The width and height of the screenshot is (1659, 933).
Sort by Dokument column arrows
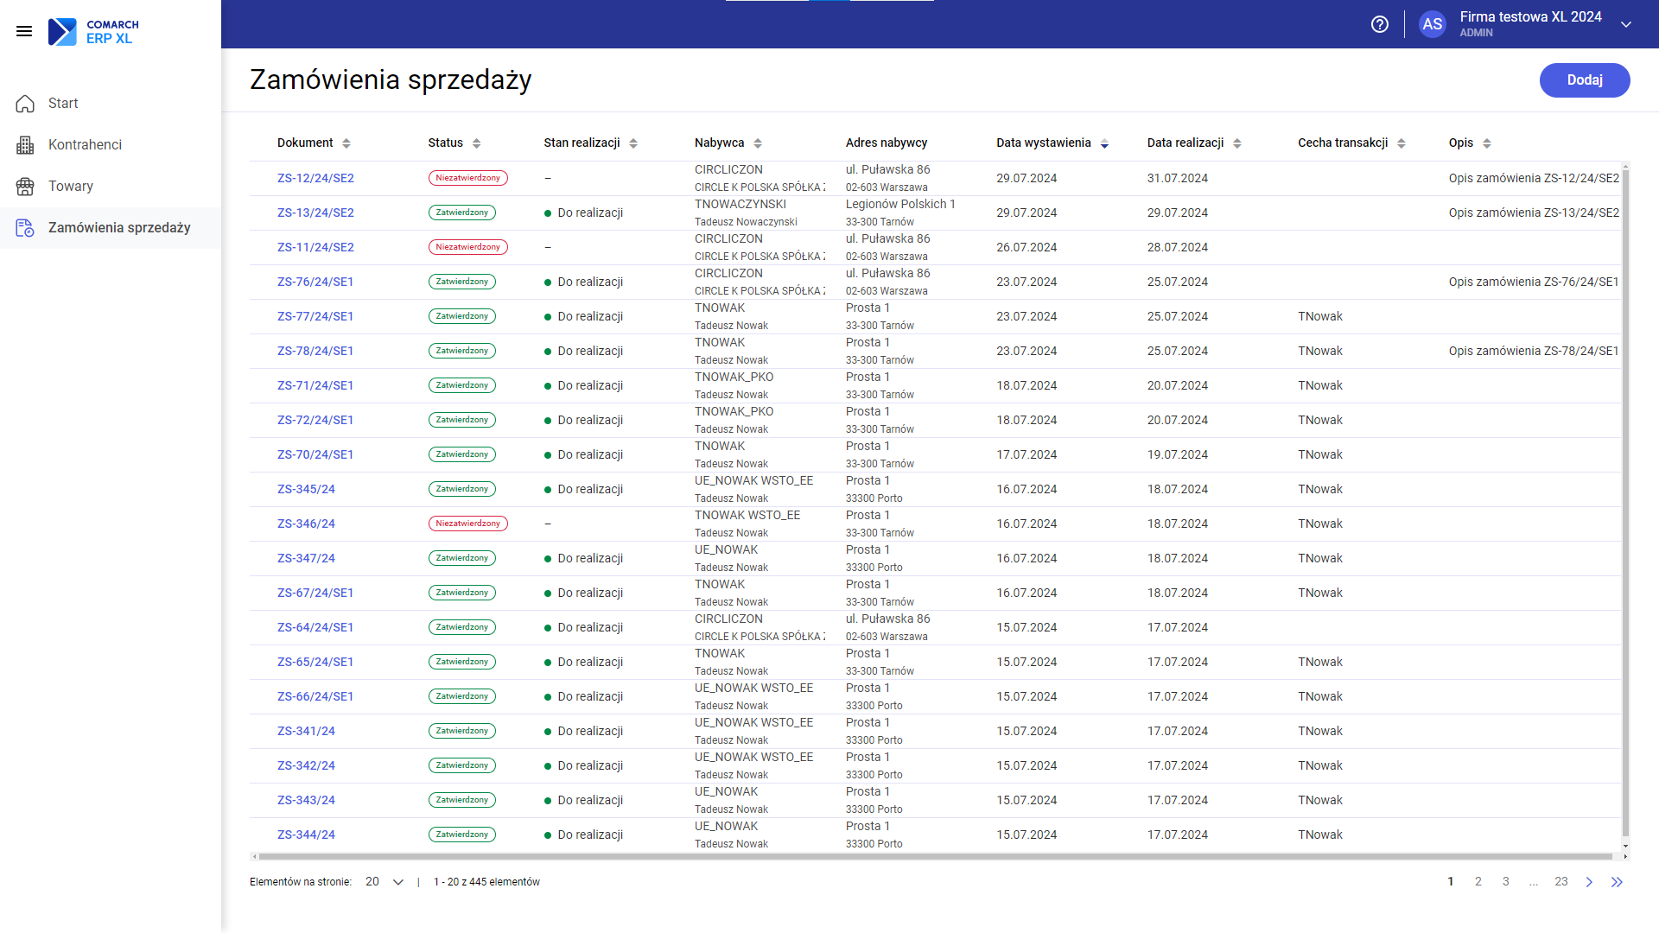pyautogui.click(x=346, y=143)
